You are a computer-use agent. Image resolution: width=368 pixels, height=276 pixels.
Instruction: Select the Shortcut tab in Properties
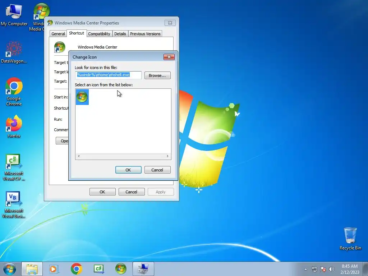(x=77, y=33)
